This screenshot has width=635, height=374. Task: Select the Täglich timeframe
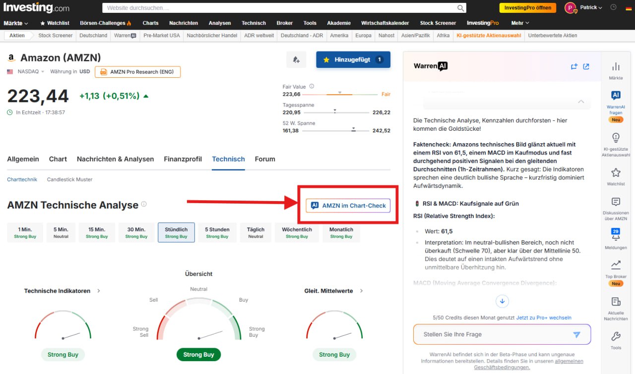pyautogui.click(x=255, y=232)
